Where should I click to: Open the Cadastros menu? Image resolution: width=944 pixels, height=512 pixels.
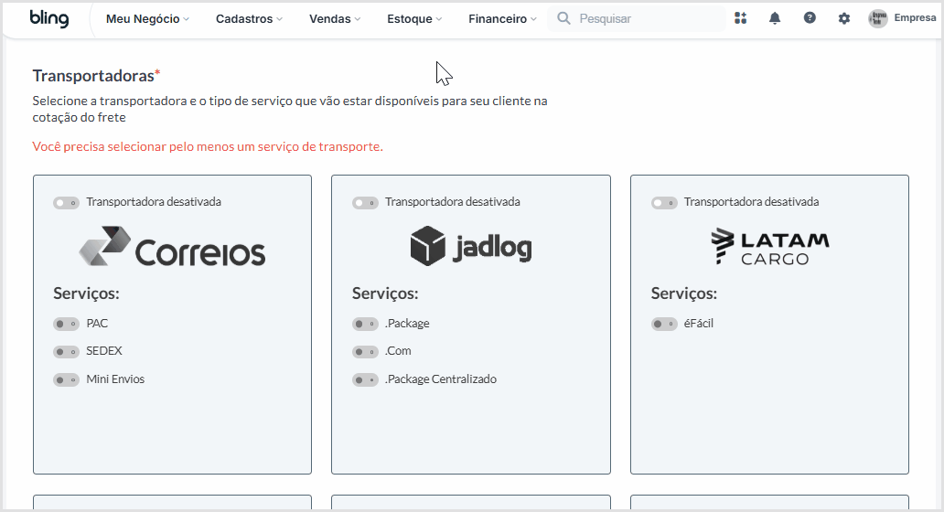tap(249, 18)
